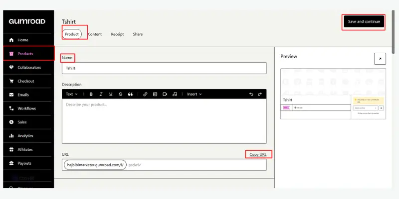Open the Insert dropdown menu

pos(195,94)
